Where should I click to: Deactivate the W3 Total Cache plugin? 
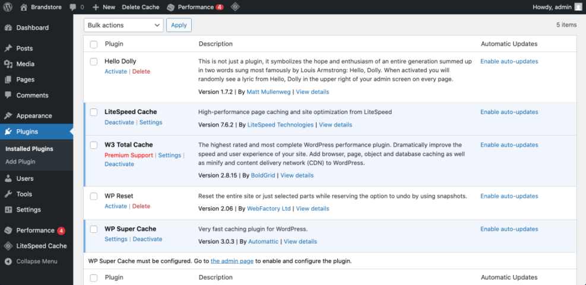119,164
